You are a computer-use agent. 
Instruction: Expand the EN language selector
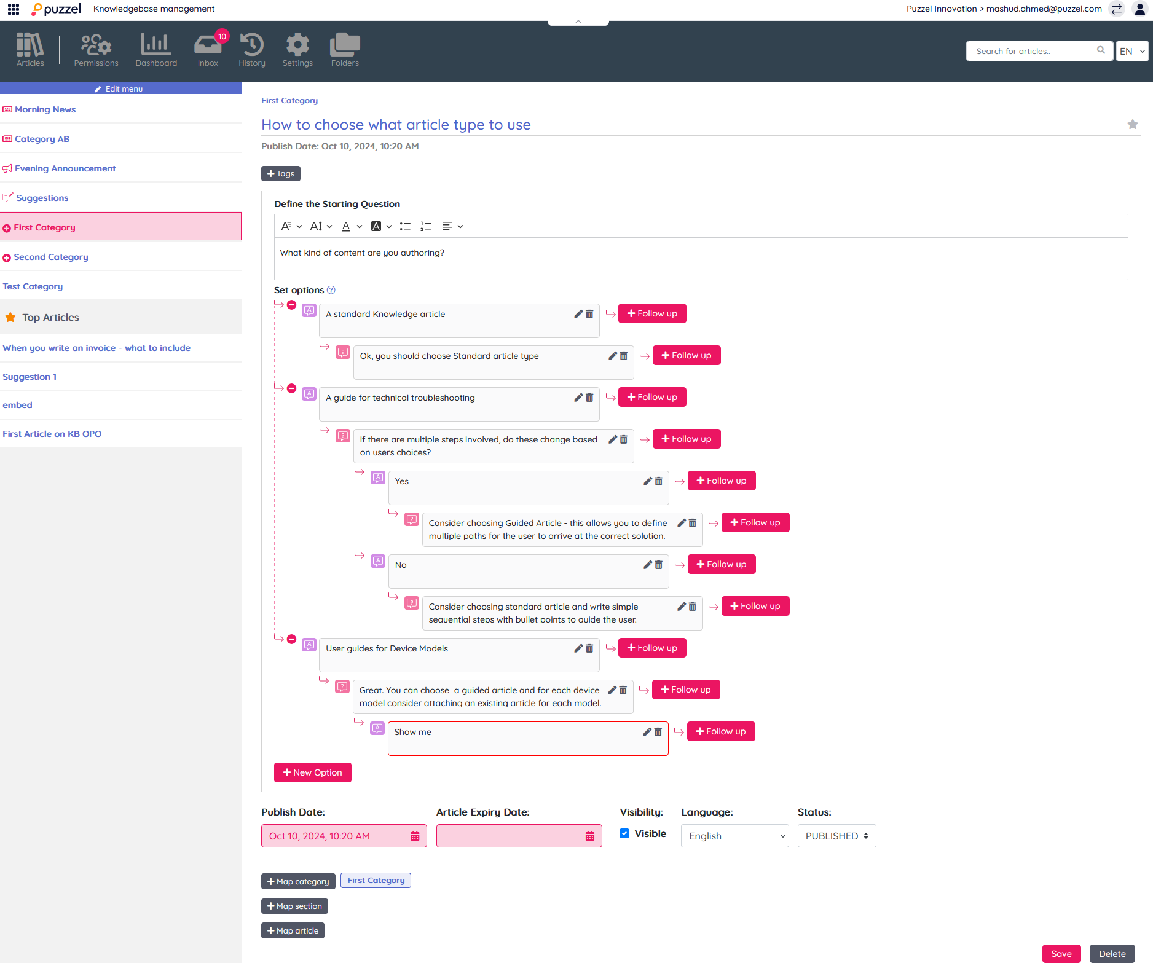[1131, 51]
